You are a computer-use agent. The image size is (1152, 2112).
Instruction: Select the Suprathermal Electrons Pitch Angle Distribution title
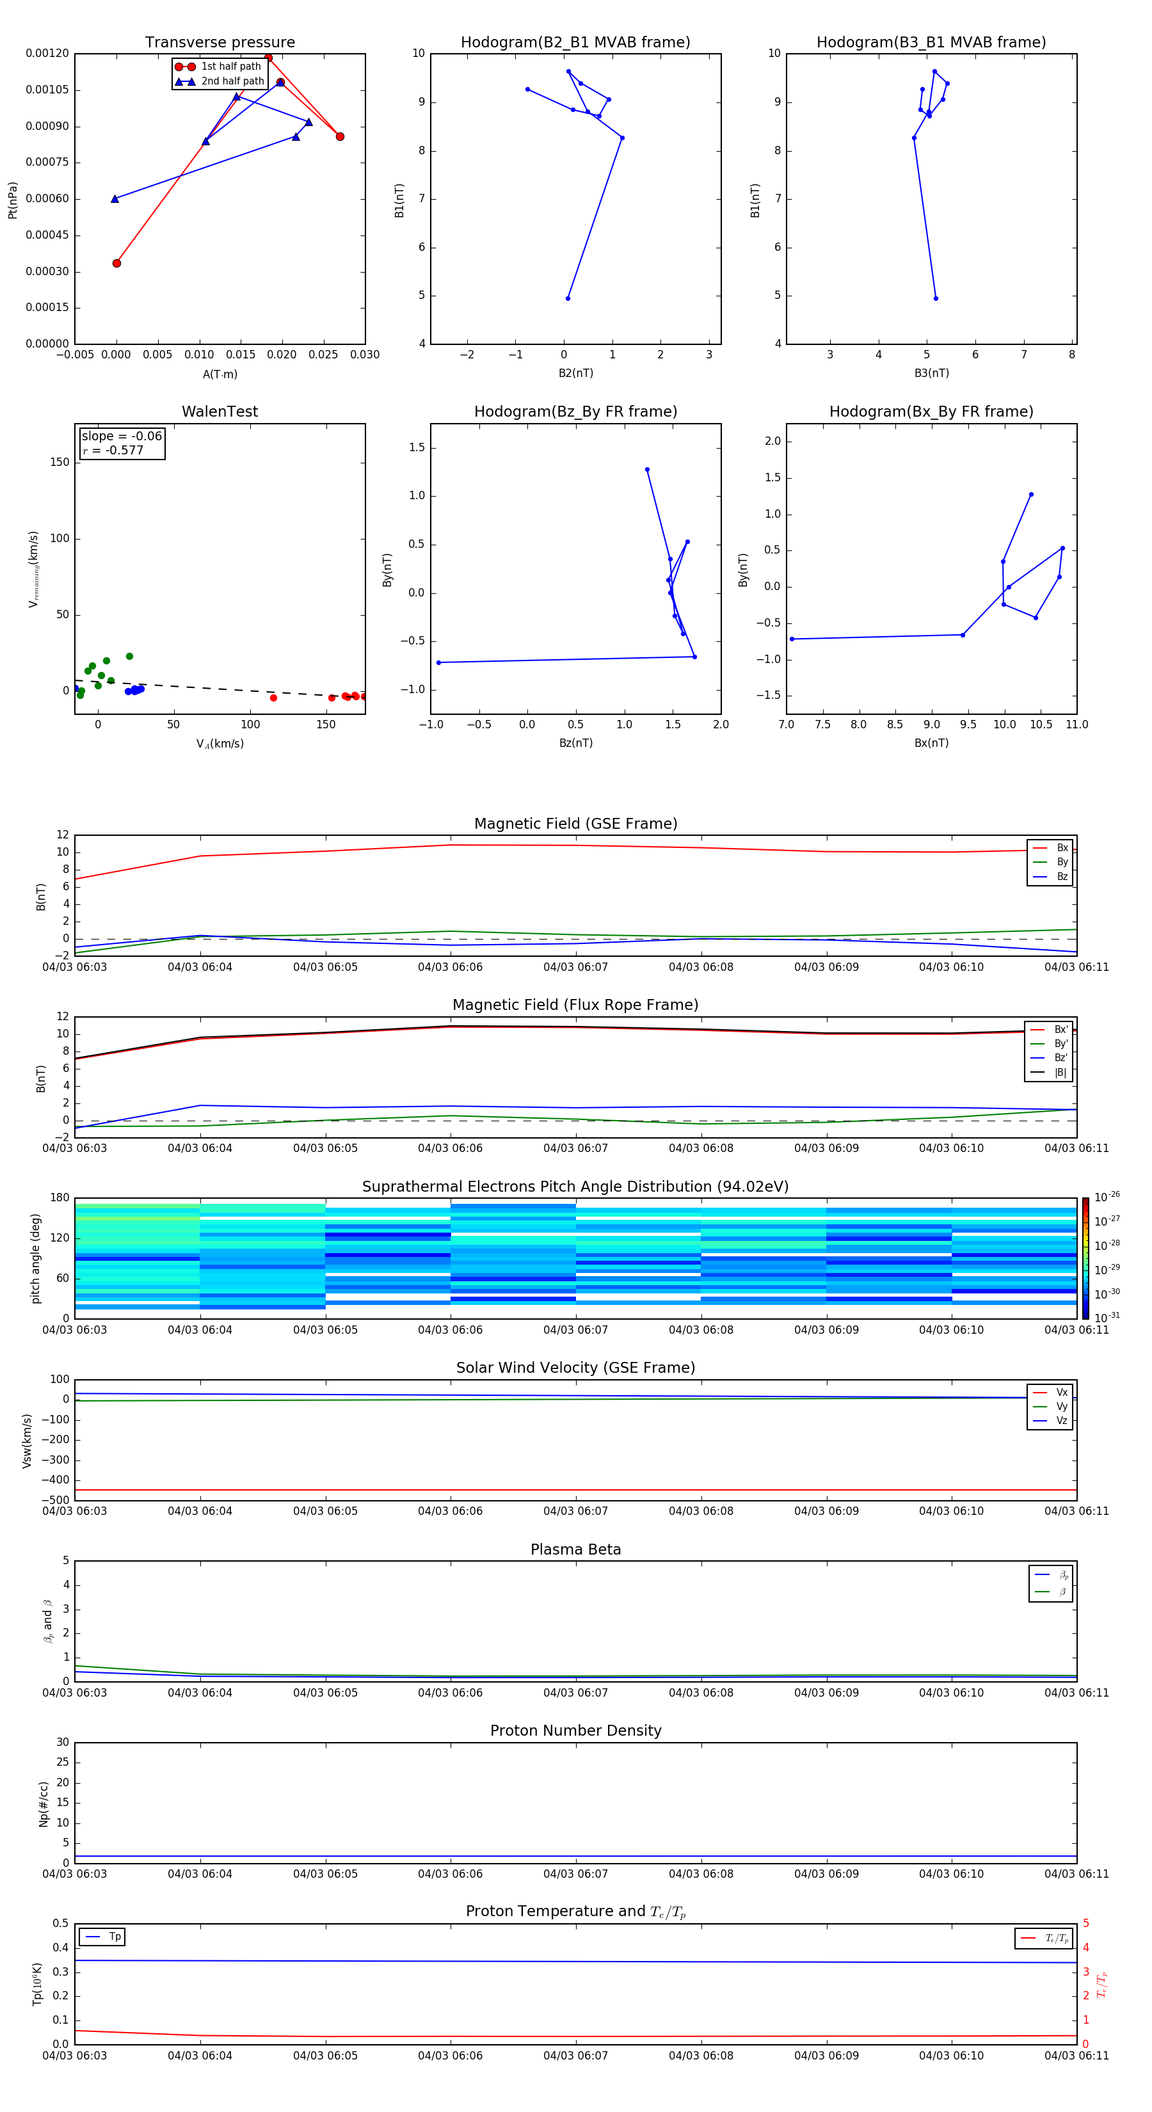point(575,1187)
